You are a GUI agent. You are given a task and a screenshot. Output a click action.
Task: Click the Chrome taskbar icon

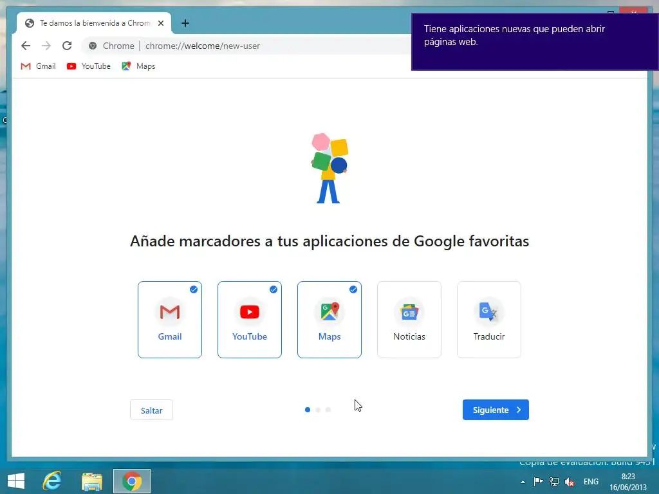tap(131, 481)
